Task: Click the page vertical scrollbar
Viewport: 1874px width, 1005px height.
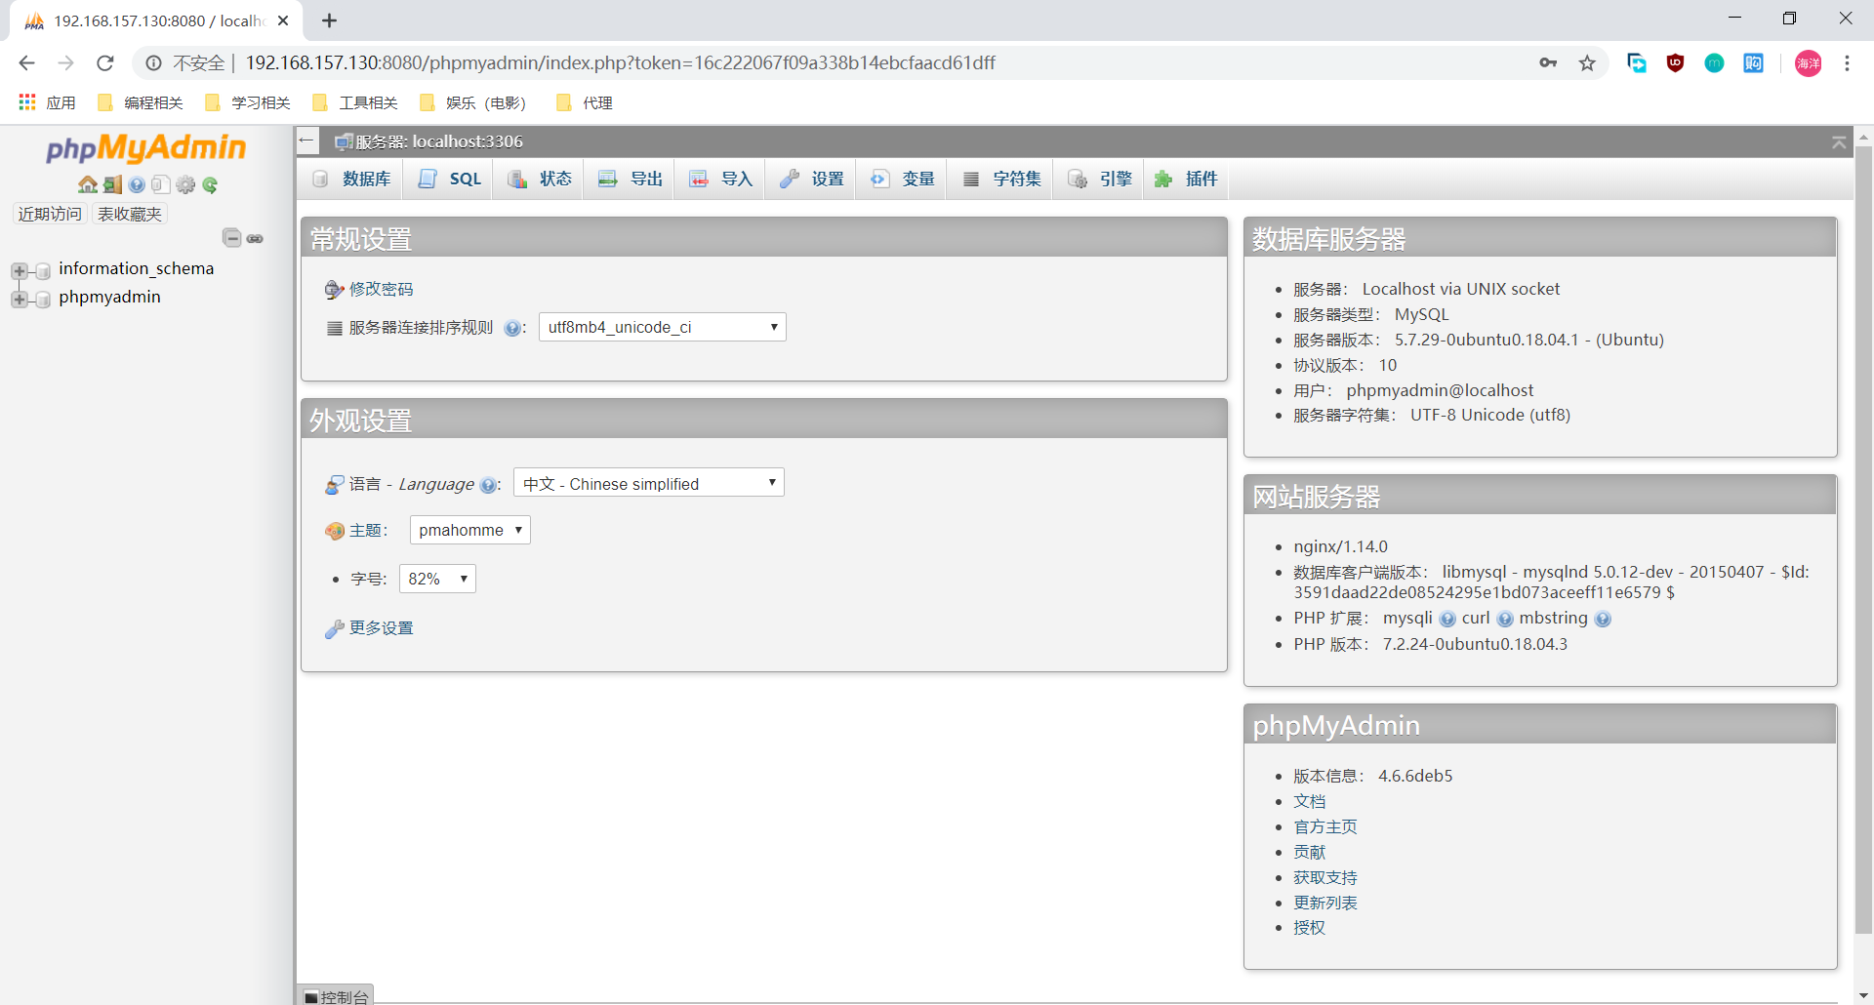Action: coord(1863,542)
